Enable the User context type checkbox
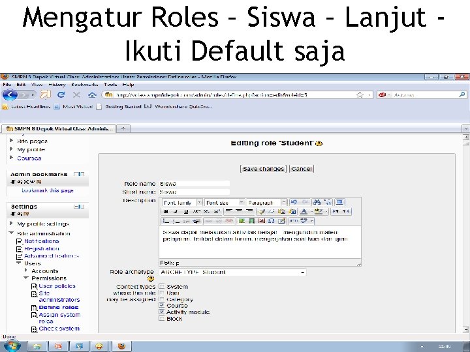This screenshot has height=352, width=470. [x=162, y=293]
